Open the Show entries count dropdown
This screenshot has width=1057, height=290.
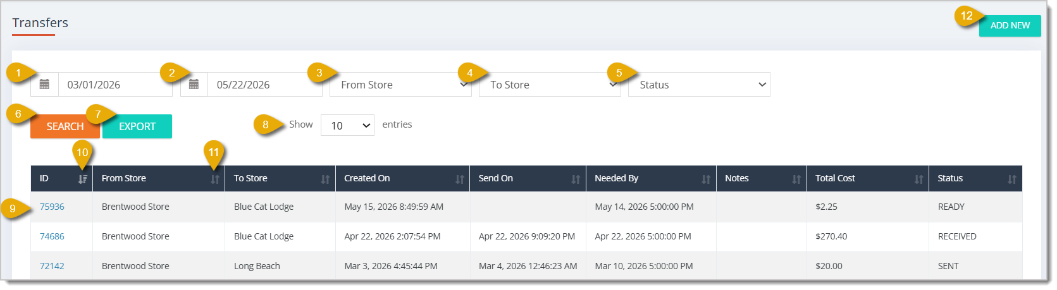347,126
